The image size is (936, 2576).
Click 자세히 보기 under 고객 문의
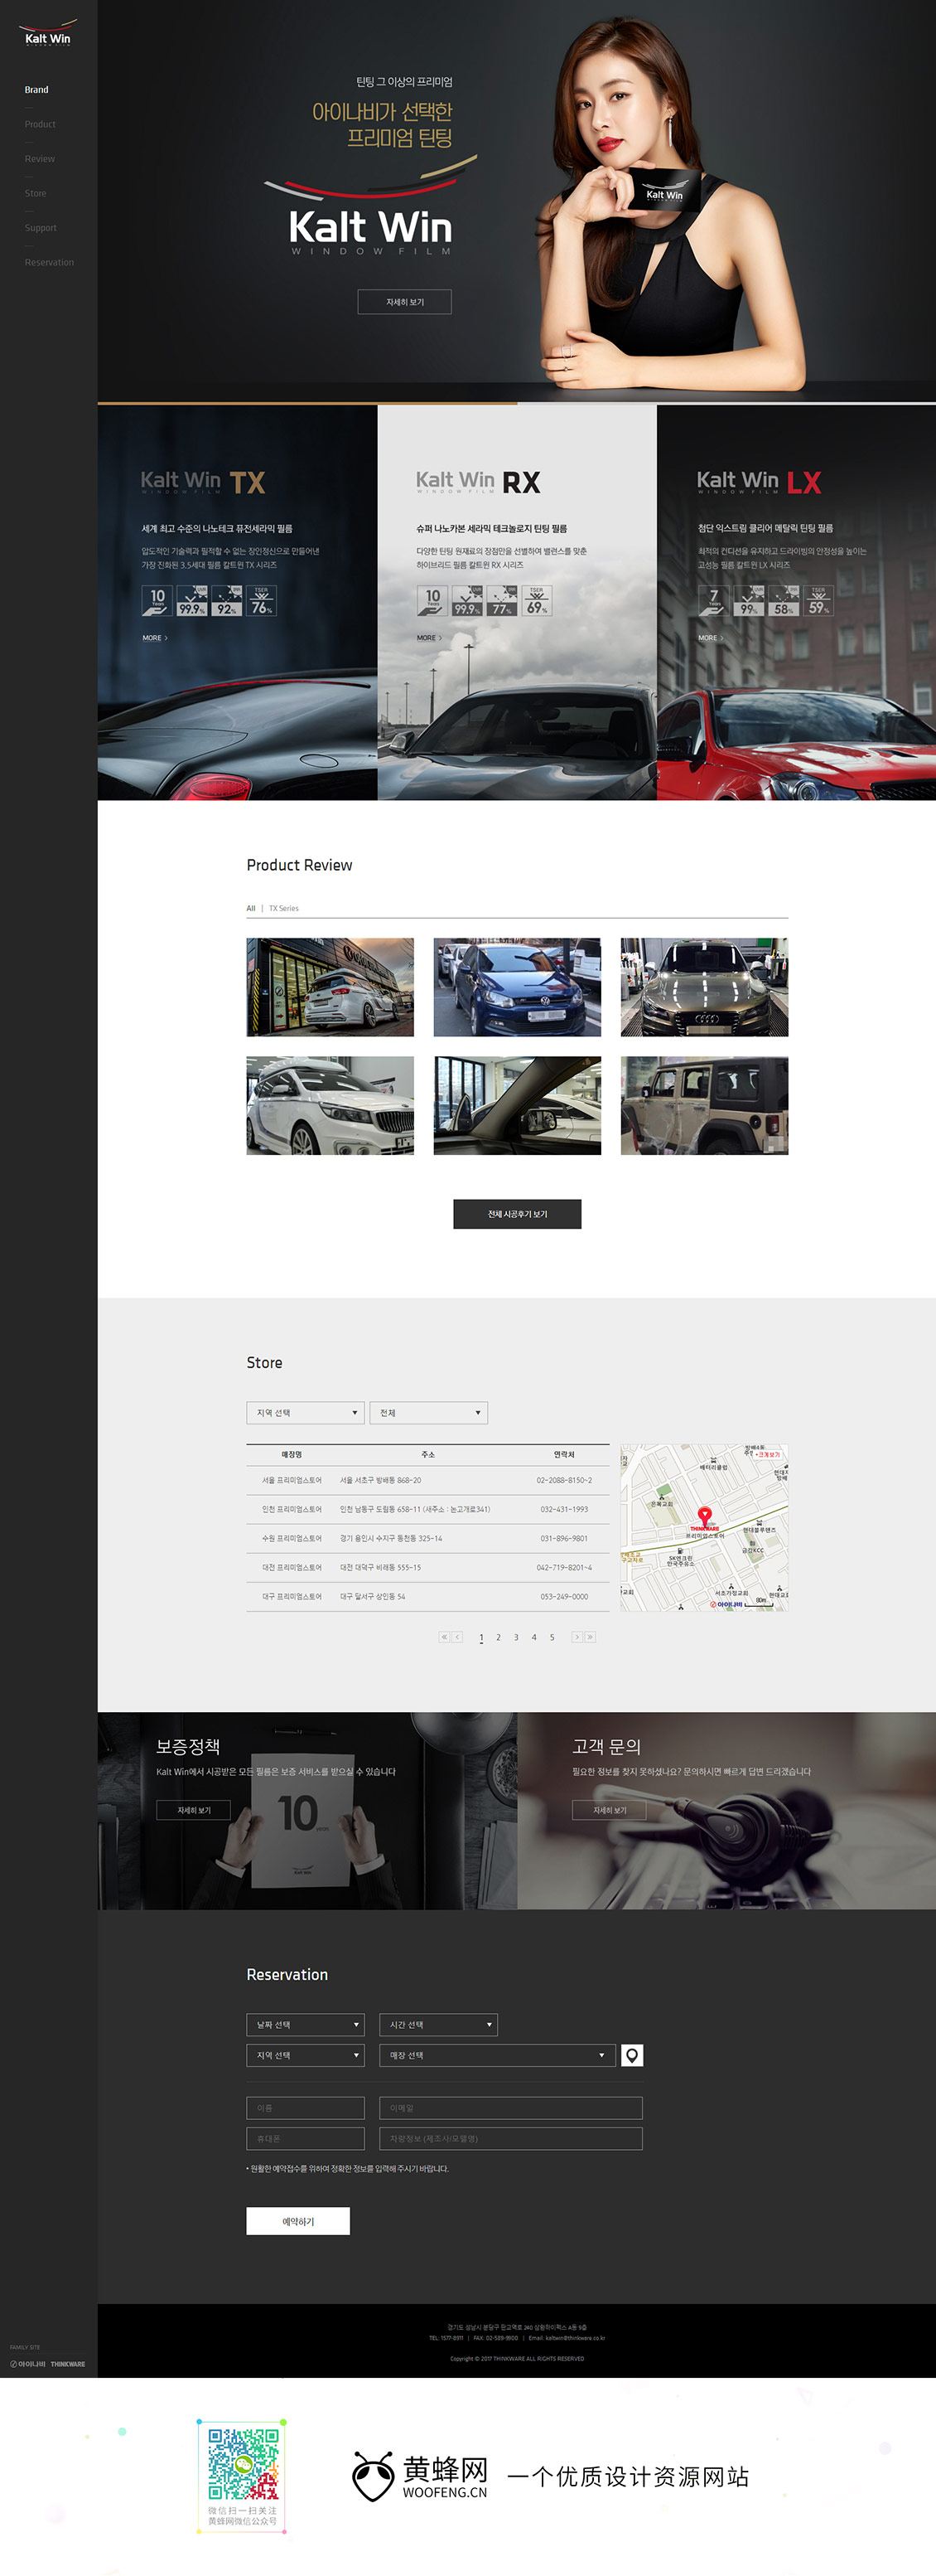610,1810
